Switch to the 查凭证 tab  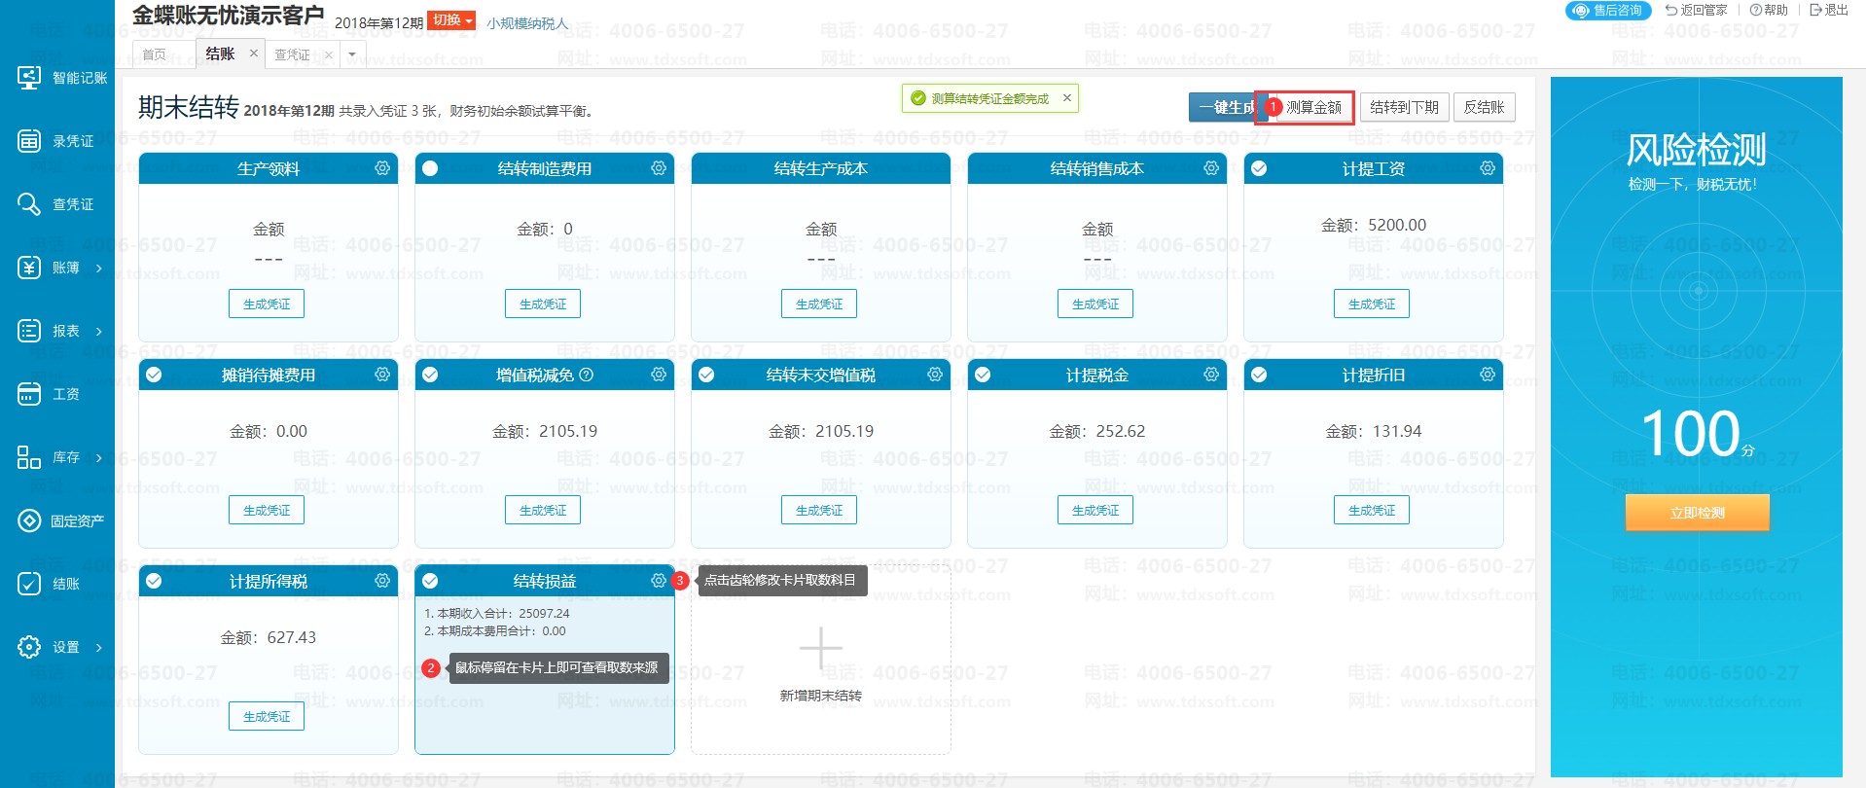292,54
